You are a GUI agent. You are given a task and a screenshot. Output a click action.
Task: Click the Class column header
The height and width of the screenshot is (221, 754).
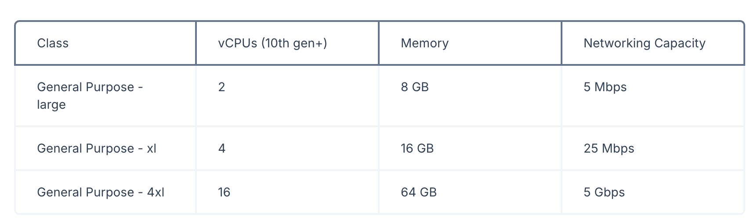tap(105, 43)
